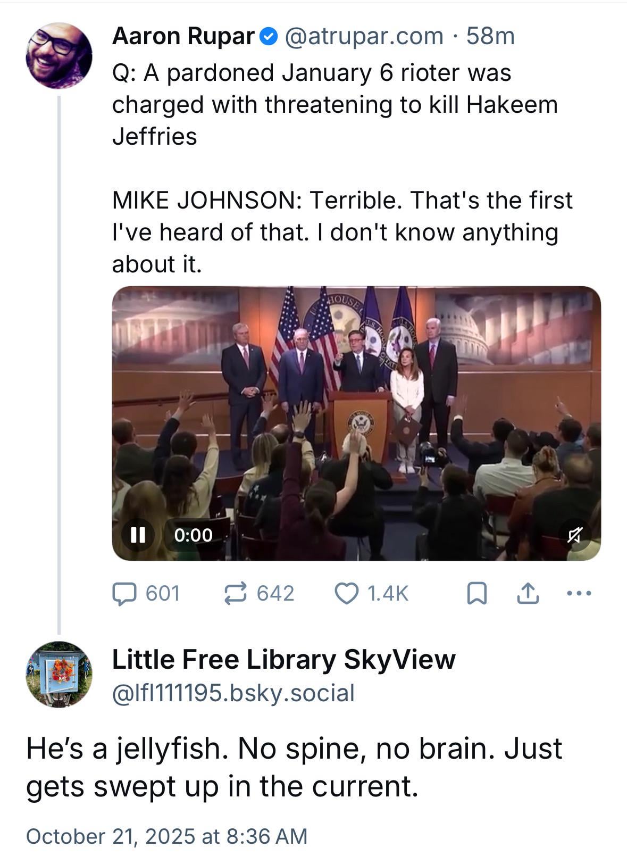The image size is (627, 856).
Task: Click the @lfl111195.bsky.social handle
Action: point(233,693)
